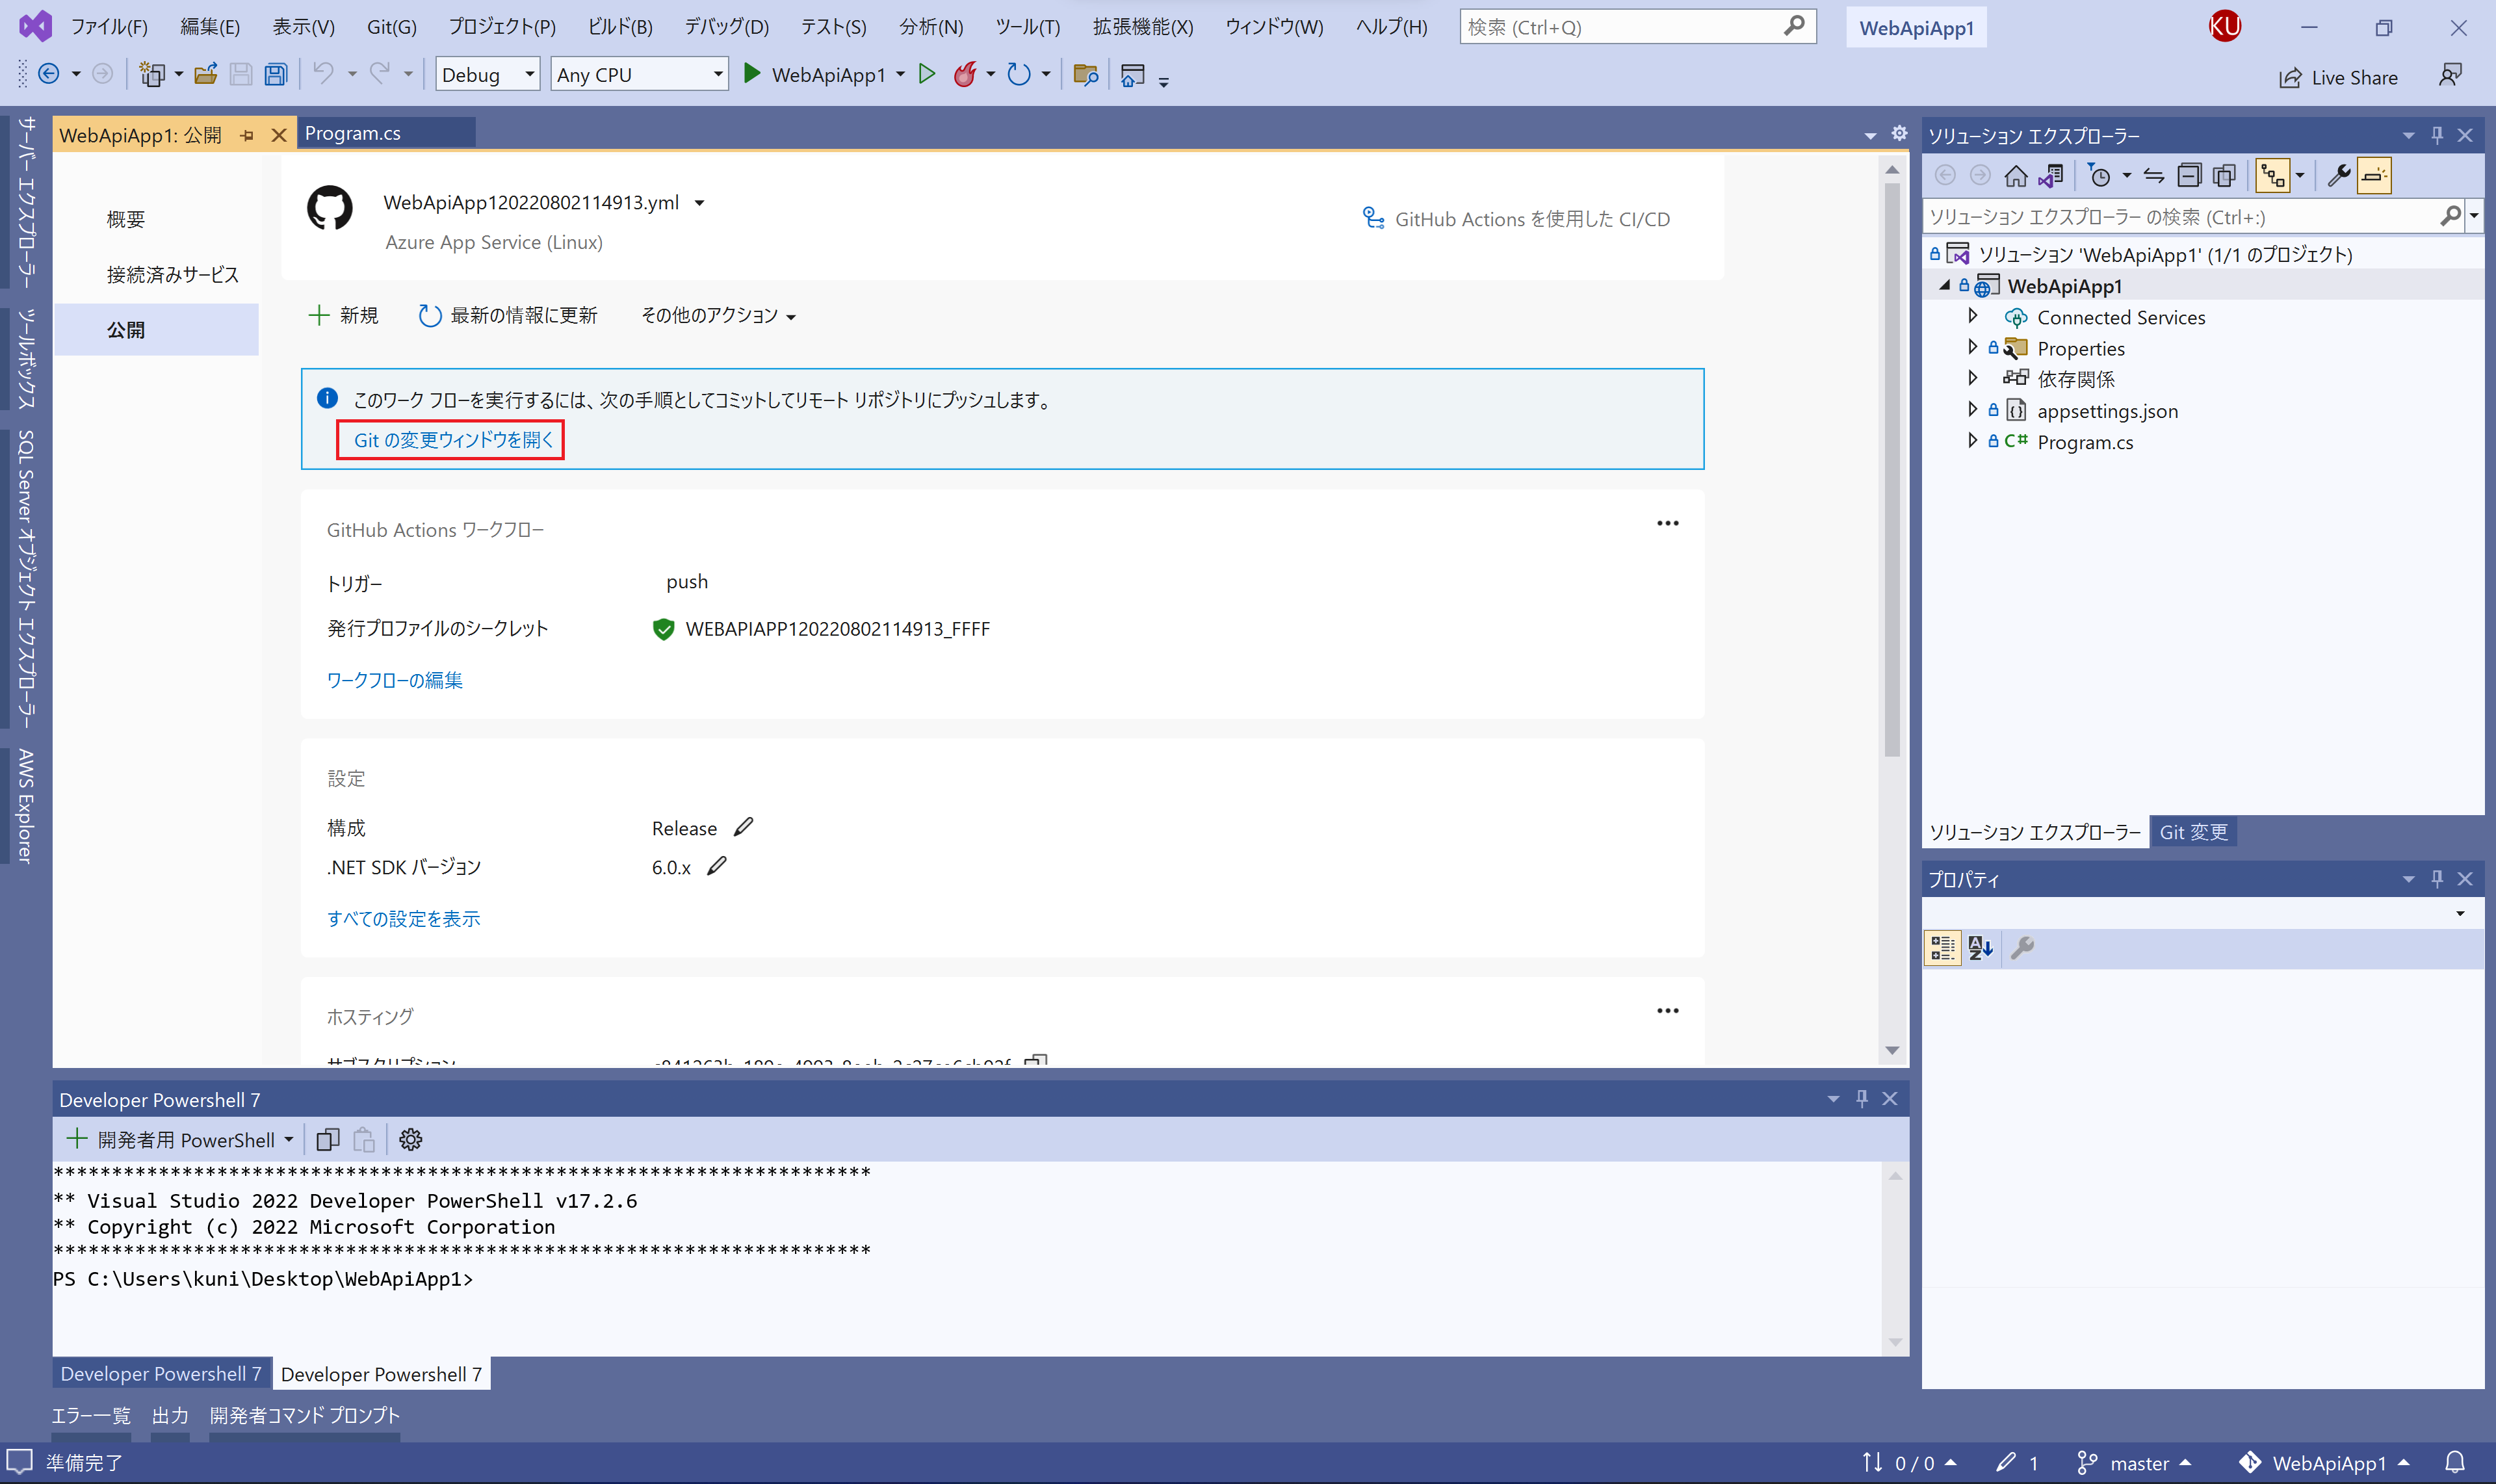The width and height of the screenshot is (2496, 1484).
Task: Expand the Properties tree node
Action: (1972, 347)
